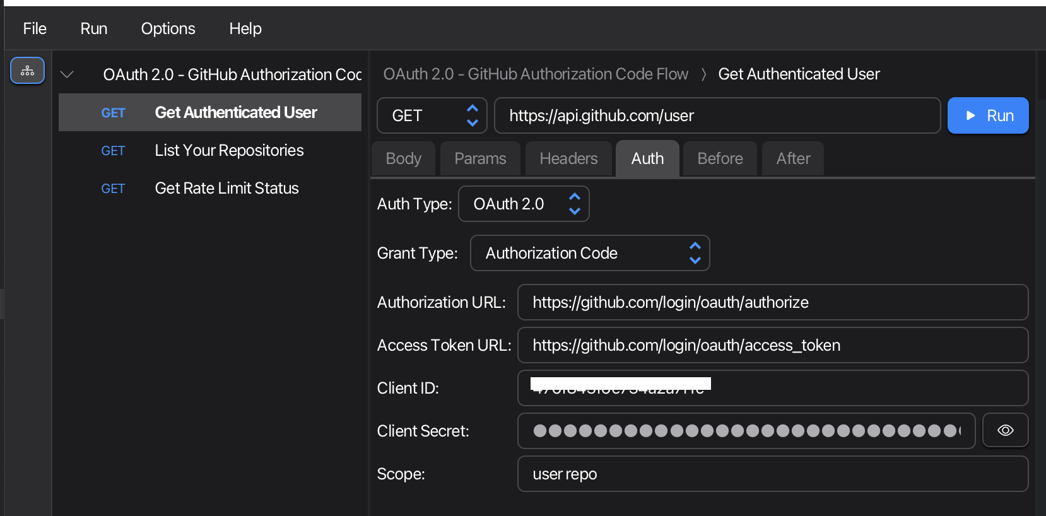
Task: Open the Auth Type dropdown
Action: 524,204
